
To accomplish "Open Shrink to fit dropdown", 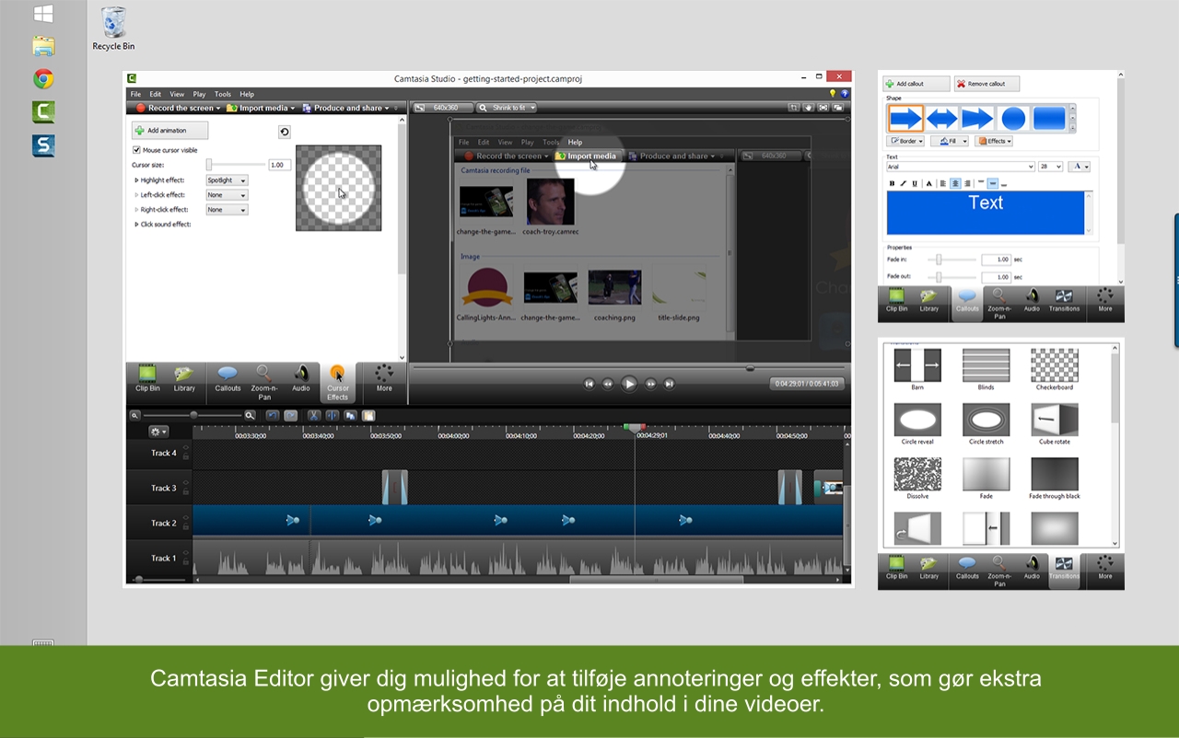I will point(506,108).
